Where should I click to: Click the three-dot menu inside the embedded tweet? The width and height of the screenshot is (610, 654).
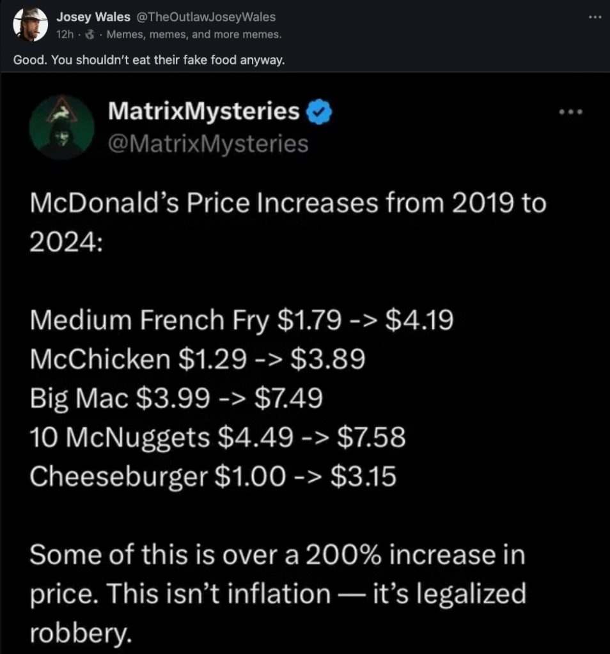[x=571, y=112]
